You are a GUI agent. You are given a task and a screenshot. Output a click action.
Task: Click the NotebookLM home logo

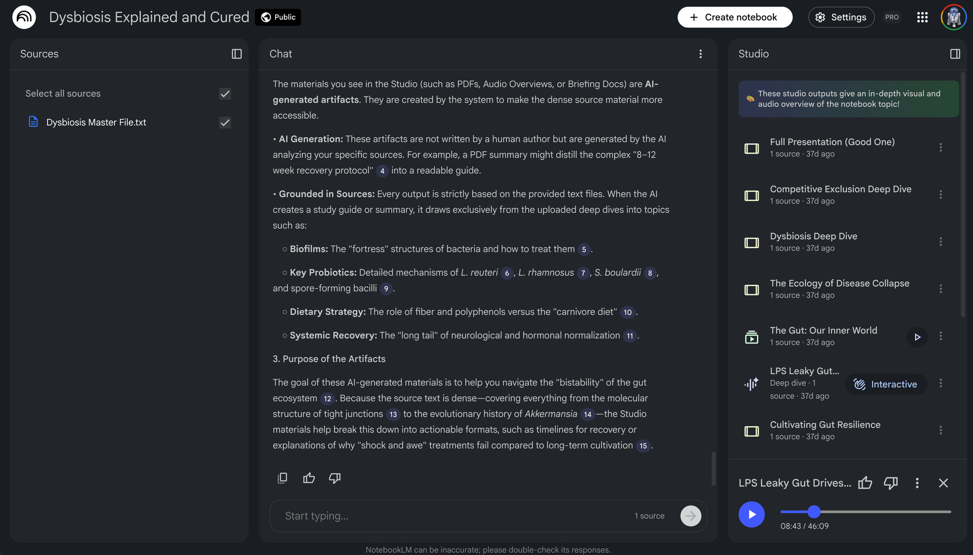[24, 17]
